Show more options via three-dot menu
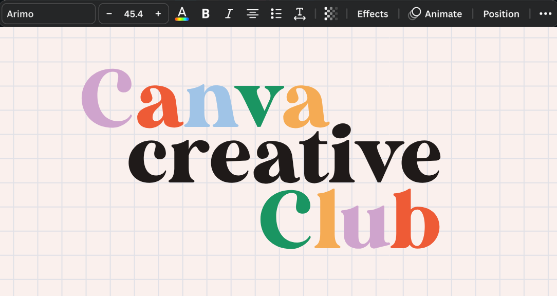 pos(545,14)
